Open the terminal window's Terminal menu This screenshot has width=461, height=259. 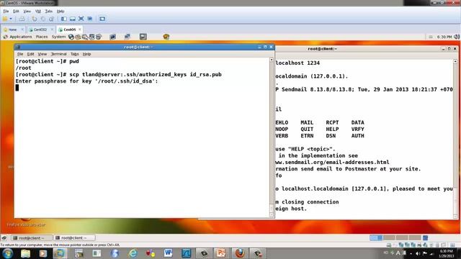click(x=58, y=54)
